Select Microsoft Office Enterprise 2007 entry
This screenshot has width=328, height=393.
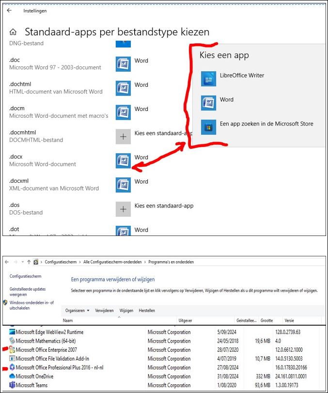pos(47,350)
